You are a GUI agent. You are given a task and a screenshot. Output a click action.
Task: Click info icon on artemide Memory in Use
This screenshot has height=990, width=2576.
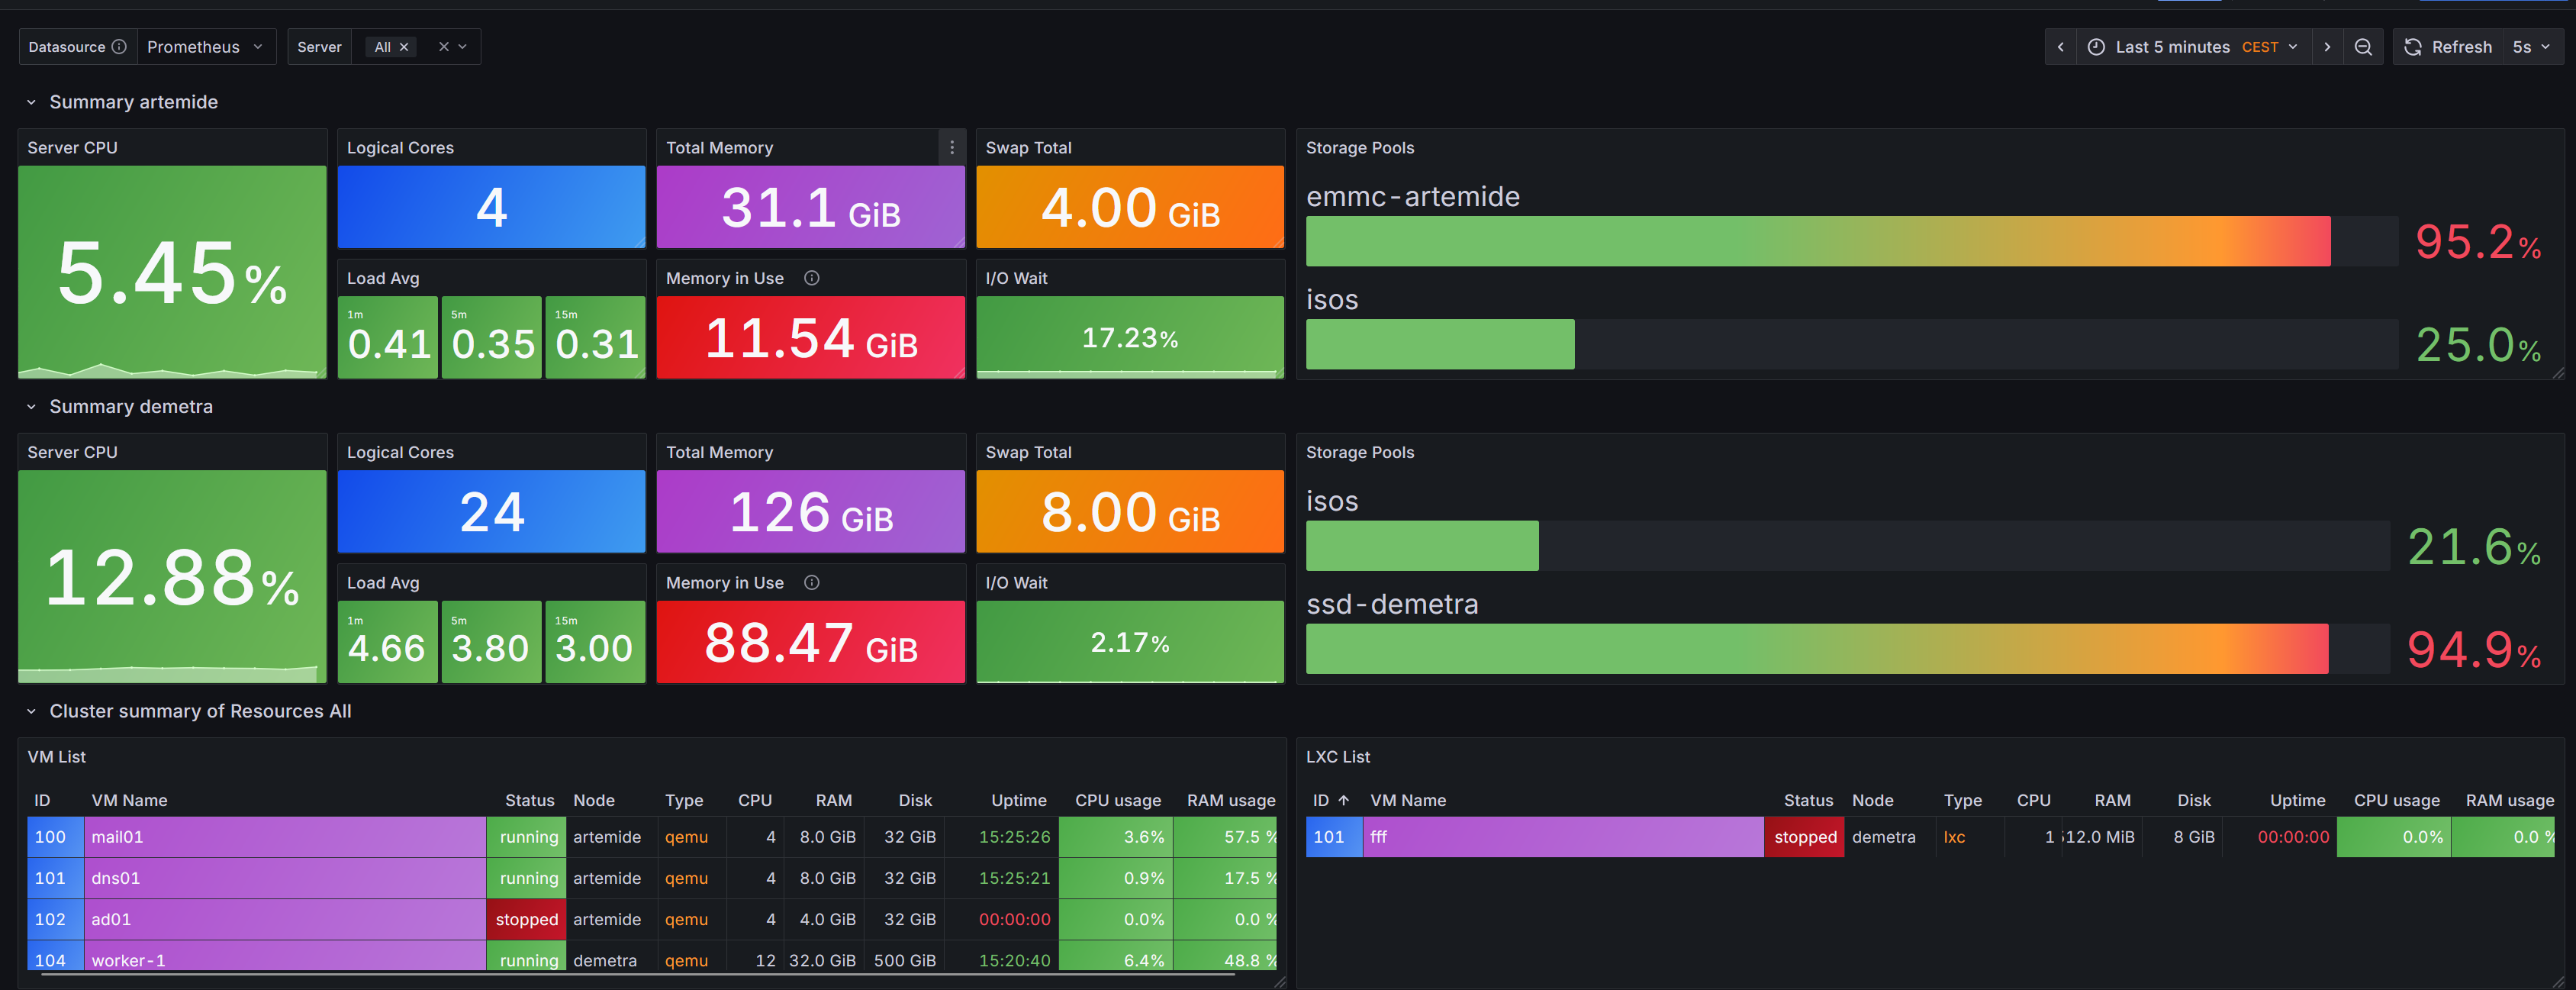[812, 278]
